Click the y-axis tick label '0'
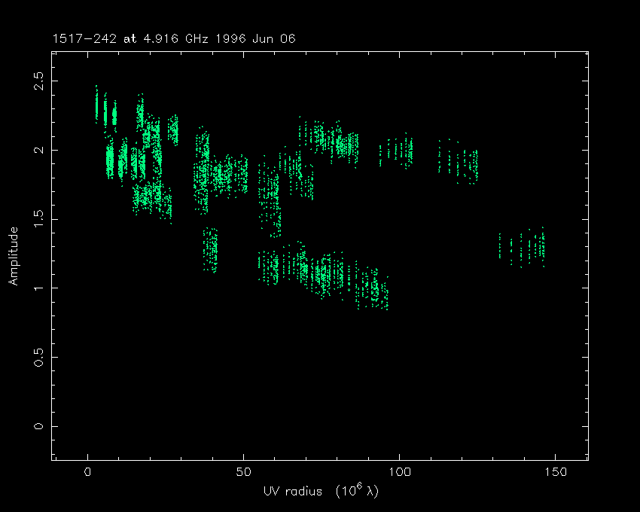 click(40, 427)
